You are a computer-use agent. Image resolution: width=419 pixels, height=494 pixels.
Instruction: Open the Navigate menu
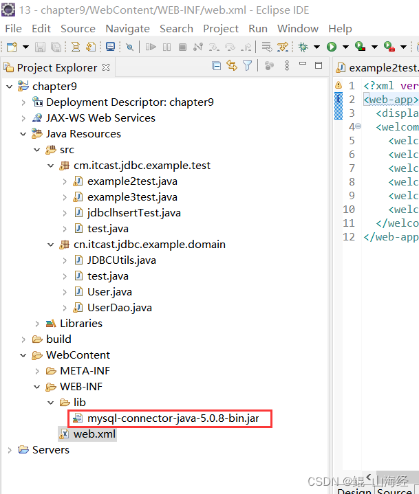coord(127,29)
